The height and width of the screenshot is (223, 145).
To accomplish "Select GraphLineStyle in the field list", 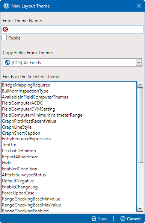I will pyautogui.click(x=17, y=127).
